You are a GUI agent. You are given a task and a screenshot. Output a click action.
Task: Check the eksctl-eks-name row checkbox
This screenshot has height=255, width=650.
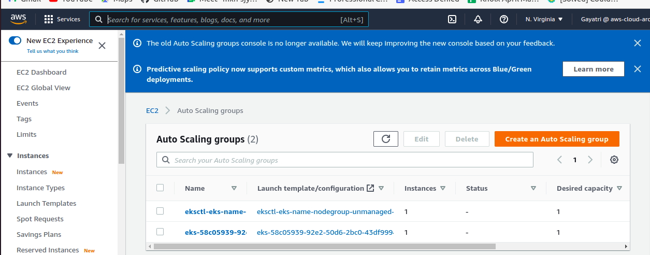(160, 211)
